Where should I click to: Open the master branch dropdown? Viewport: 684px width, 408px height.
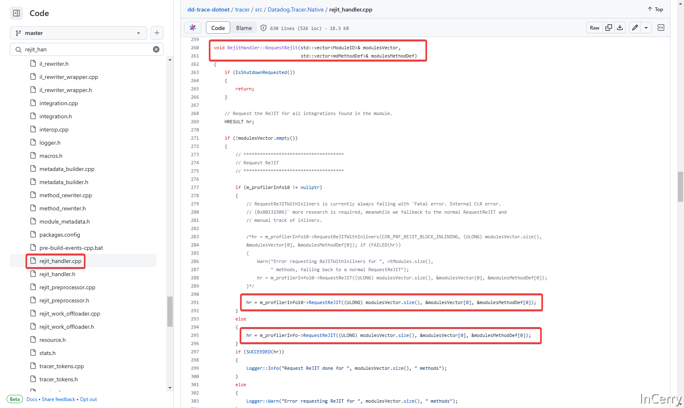[78, 33]
